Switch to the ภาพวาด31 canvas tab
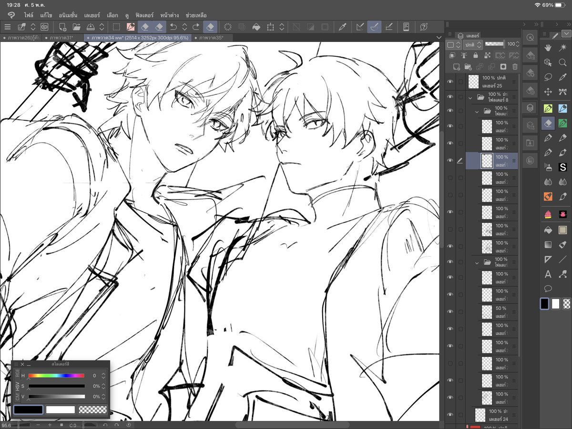The image size is (572, 429). 63,37
